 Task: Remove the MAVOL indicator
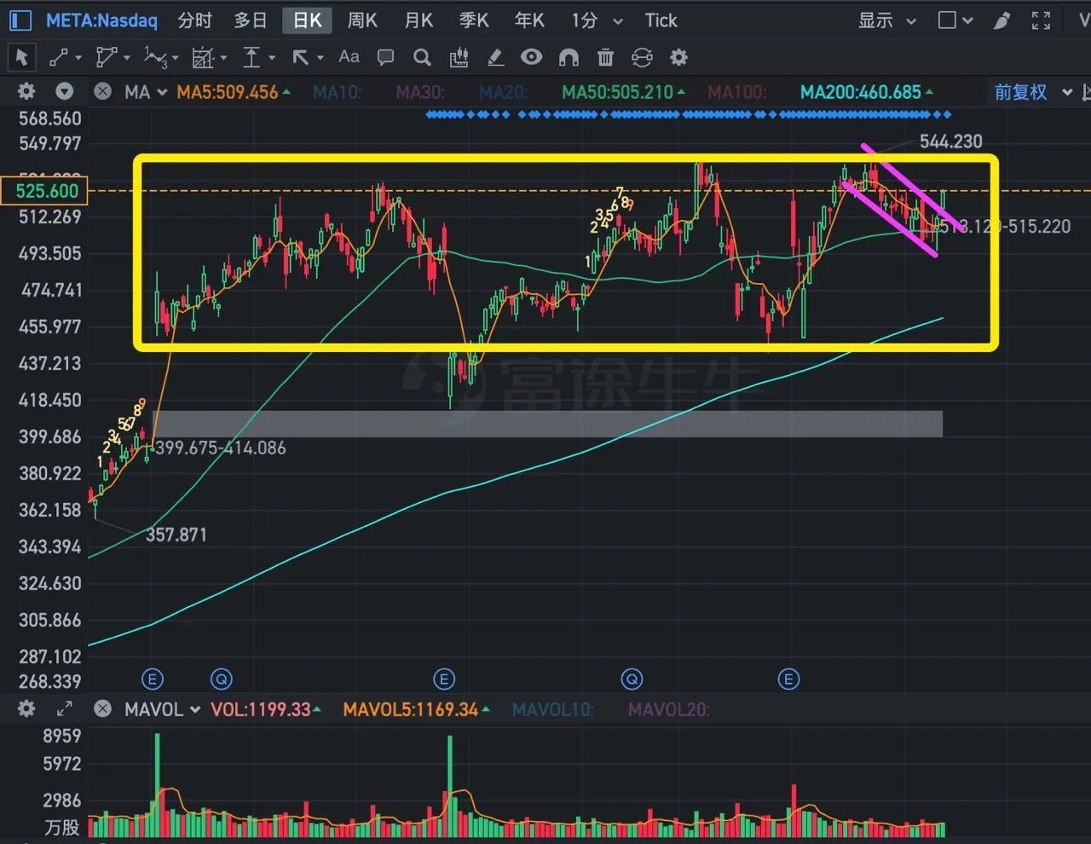102,708
